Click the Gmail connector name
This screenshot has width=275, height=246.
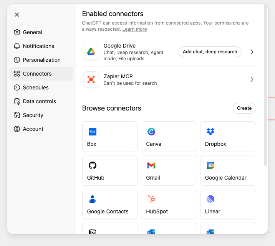(x=153, y=178)
